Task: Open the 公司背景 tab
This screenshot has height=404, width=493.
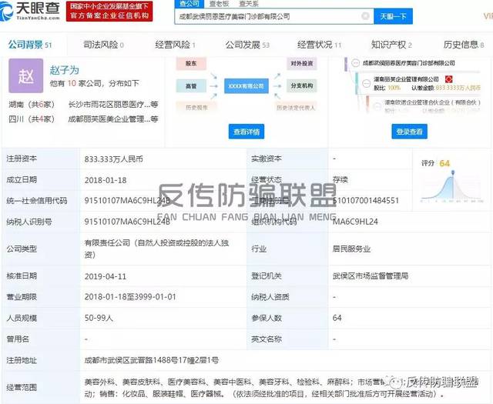Action: (x=30, y=45)
